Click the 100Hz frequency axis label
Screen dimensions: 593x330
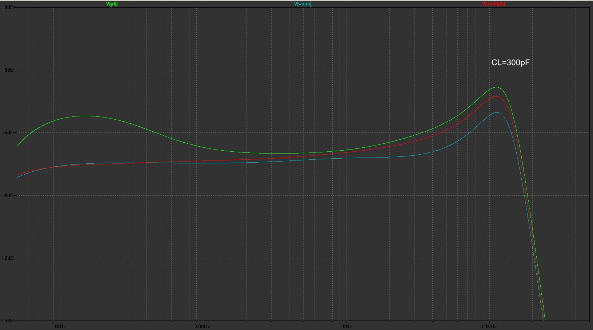pos(203,326)
